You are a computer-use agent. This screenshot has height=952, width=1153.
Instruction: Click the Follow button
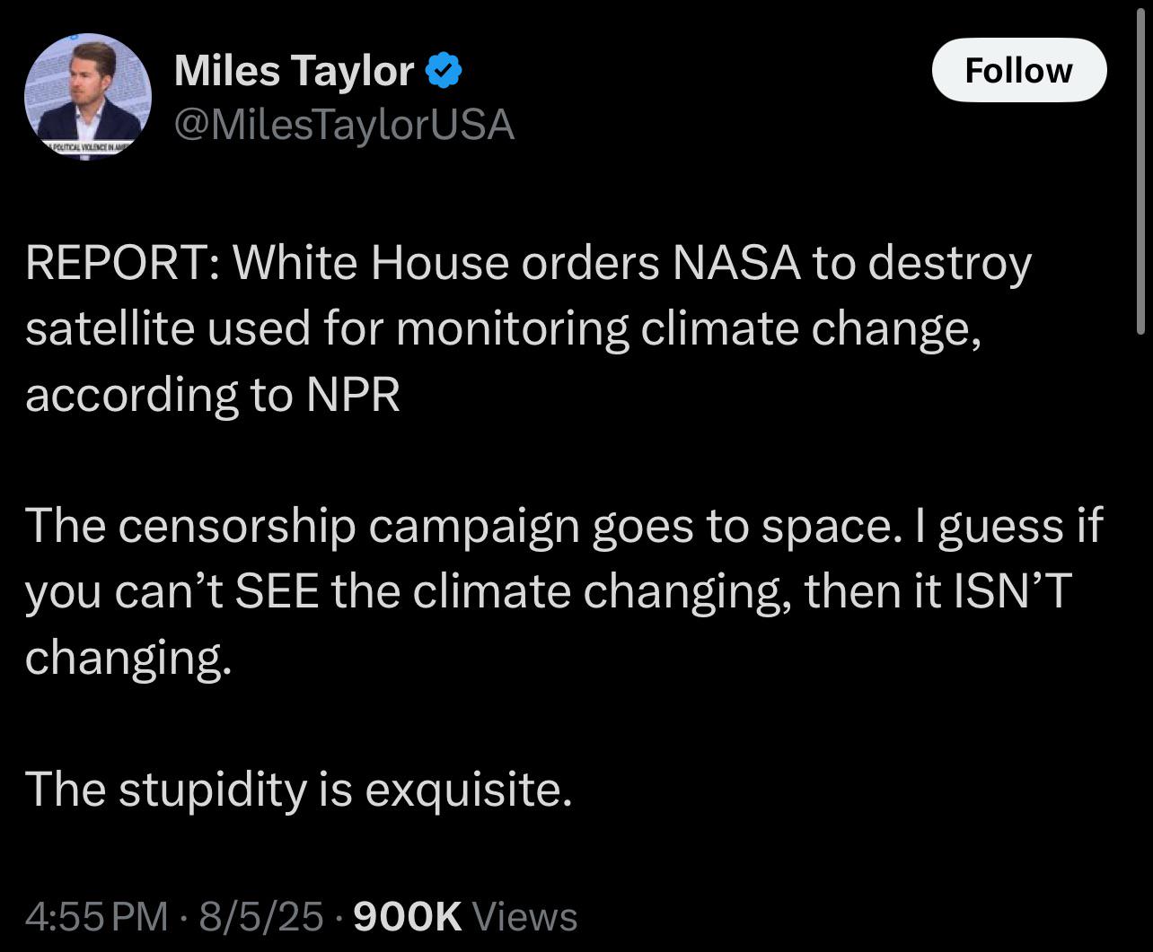(x=1018, y=70)
